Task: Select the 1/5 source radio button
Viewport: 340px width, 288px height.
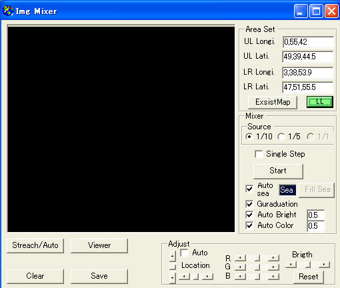Action: pos(281,137)
